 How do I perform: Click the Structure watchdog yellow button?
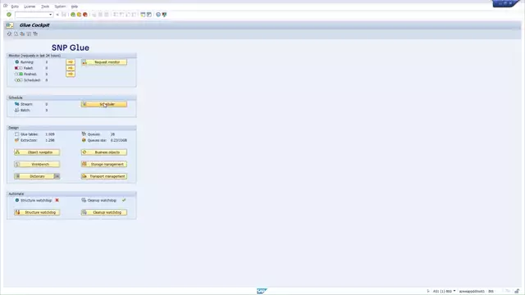[37, 212]
